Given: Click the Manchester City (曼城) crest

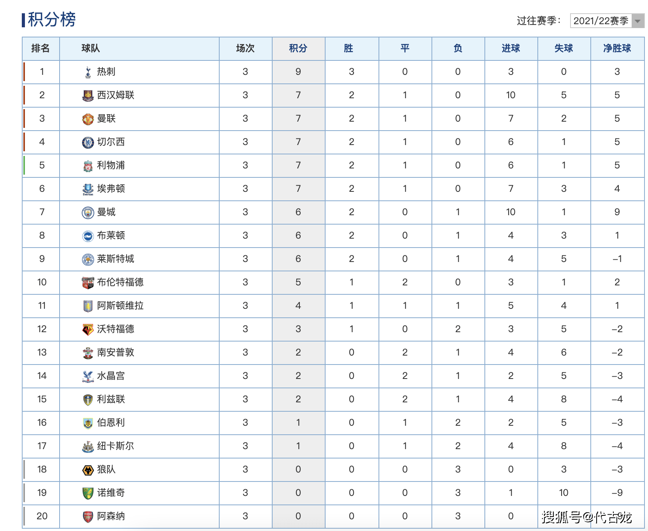Looking at the screenshot, I should click(x=88, y=212).
